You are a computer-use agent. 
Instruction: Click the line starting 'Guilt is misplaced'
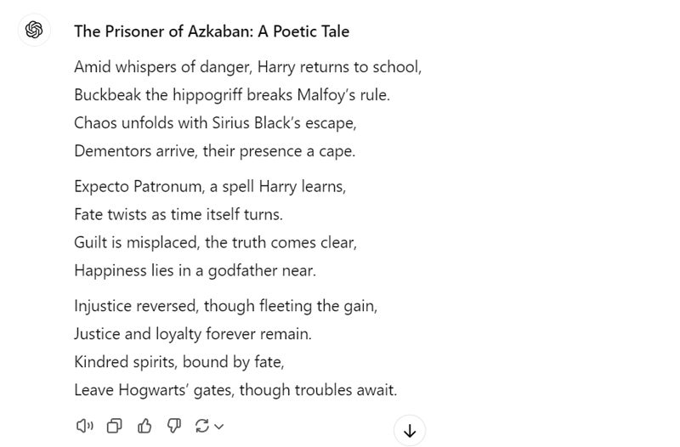tap(215, 242)
